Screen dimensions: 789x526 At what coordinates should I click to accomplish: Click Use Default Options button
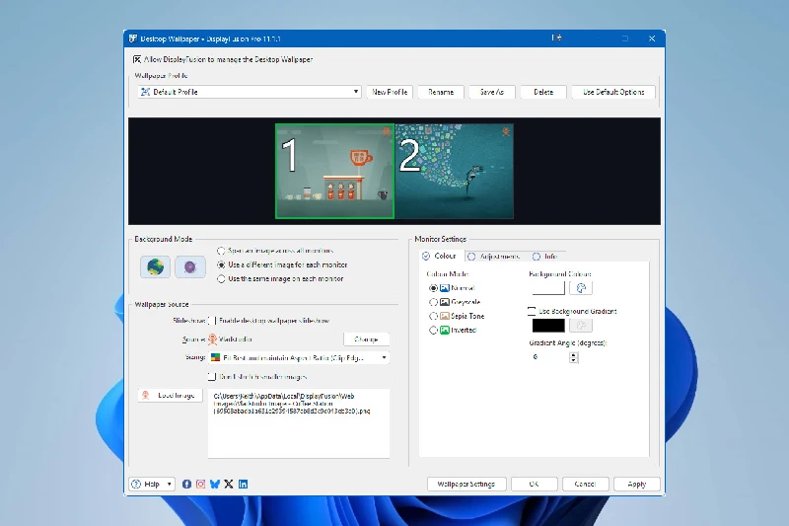click(613, 92)
